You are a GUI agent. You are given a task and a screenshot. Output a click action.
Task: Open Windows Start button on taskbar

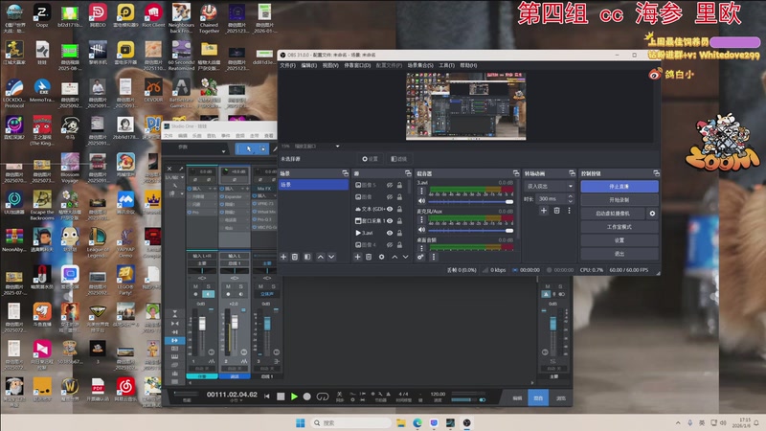pos(301,422)
